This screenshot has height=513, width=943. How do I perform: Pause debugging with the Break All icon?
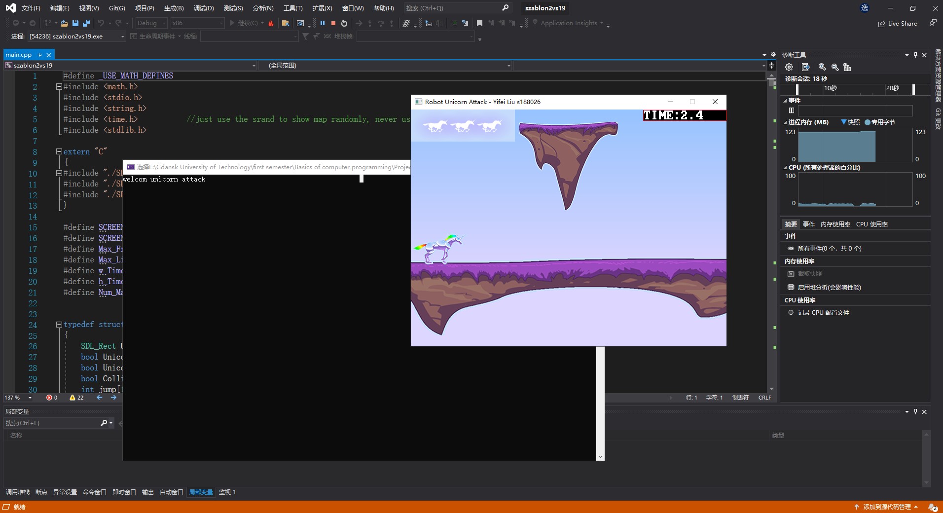323,23
